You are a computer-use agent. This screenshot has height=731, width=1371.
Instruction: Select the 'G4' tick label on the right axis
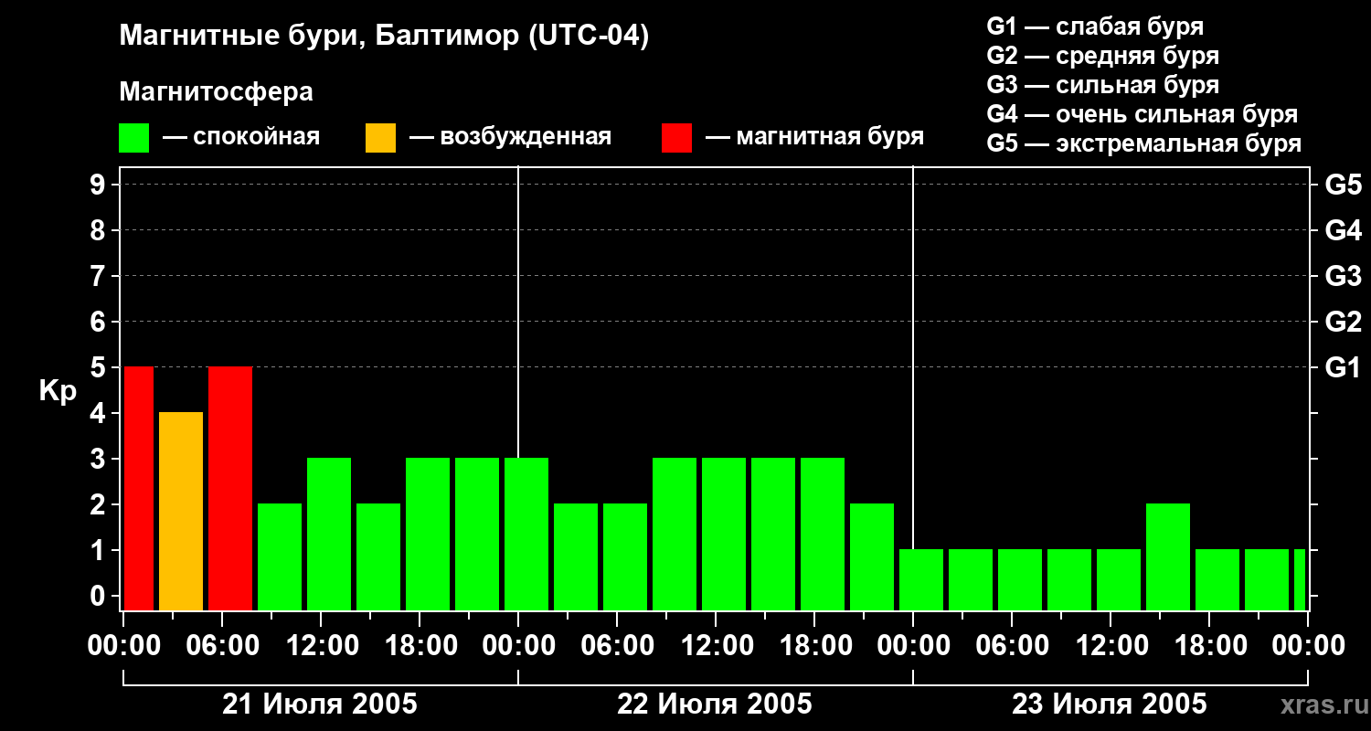[x=1344, y=230]
